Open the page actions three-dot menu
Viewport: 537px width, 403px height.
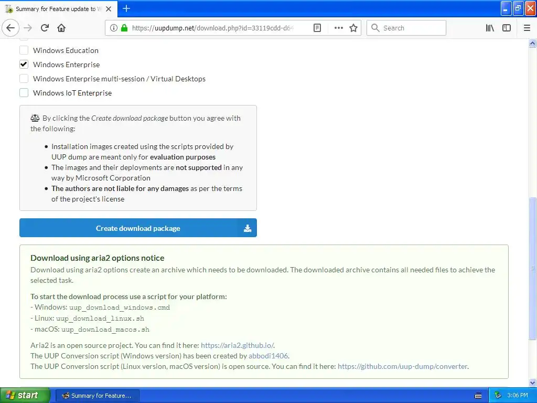pyautogui.click(x=338, y=28)
